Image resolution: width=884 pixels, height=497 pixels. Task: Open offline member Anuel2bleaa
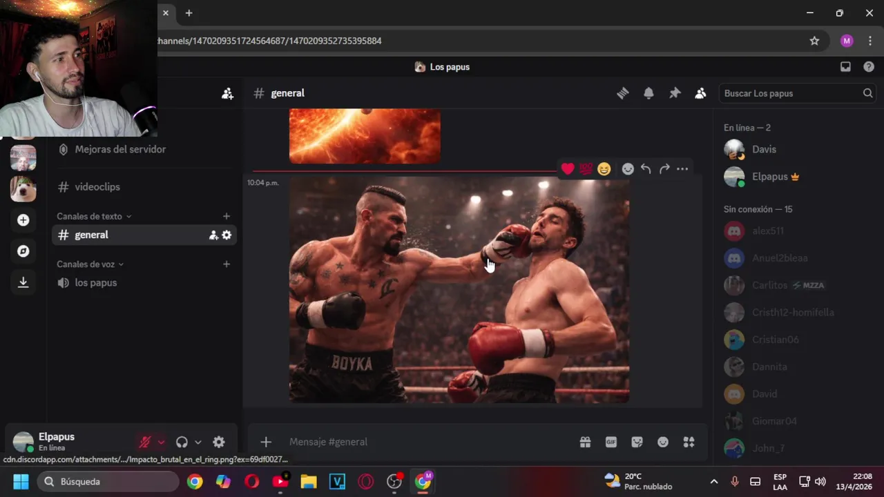point(796,258)
